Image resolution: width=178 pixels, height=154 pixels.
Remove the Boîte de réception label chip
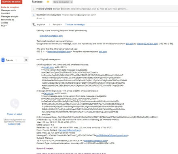point(72,2)
